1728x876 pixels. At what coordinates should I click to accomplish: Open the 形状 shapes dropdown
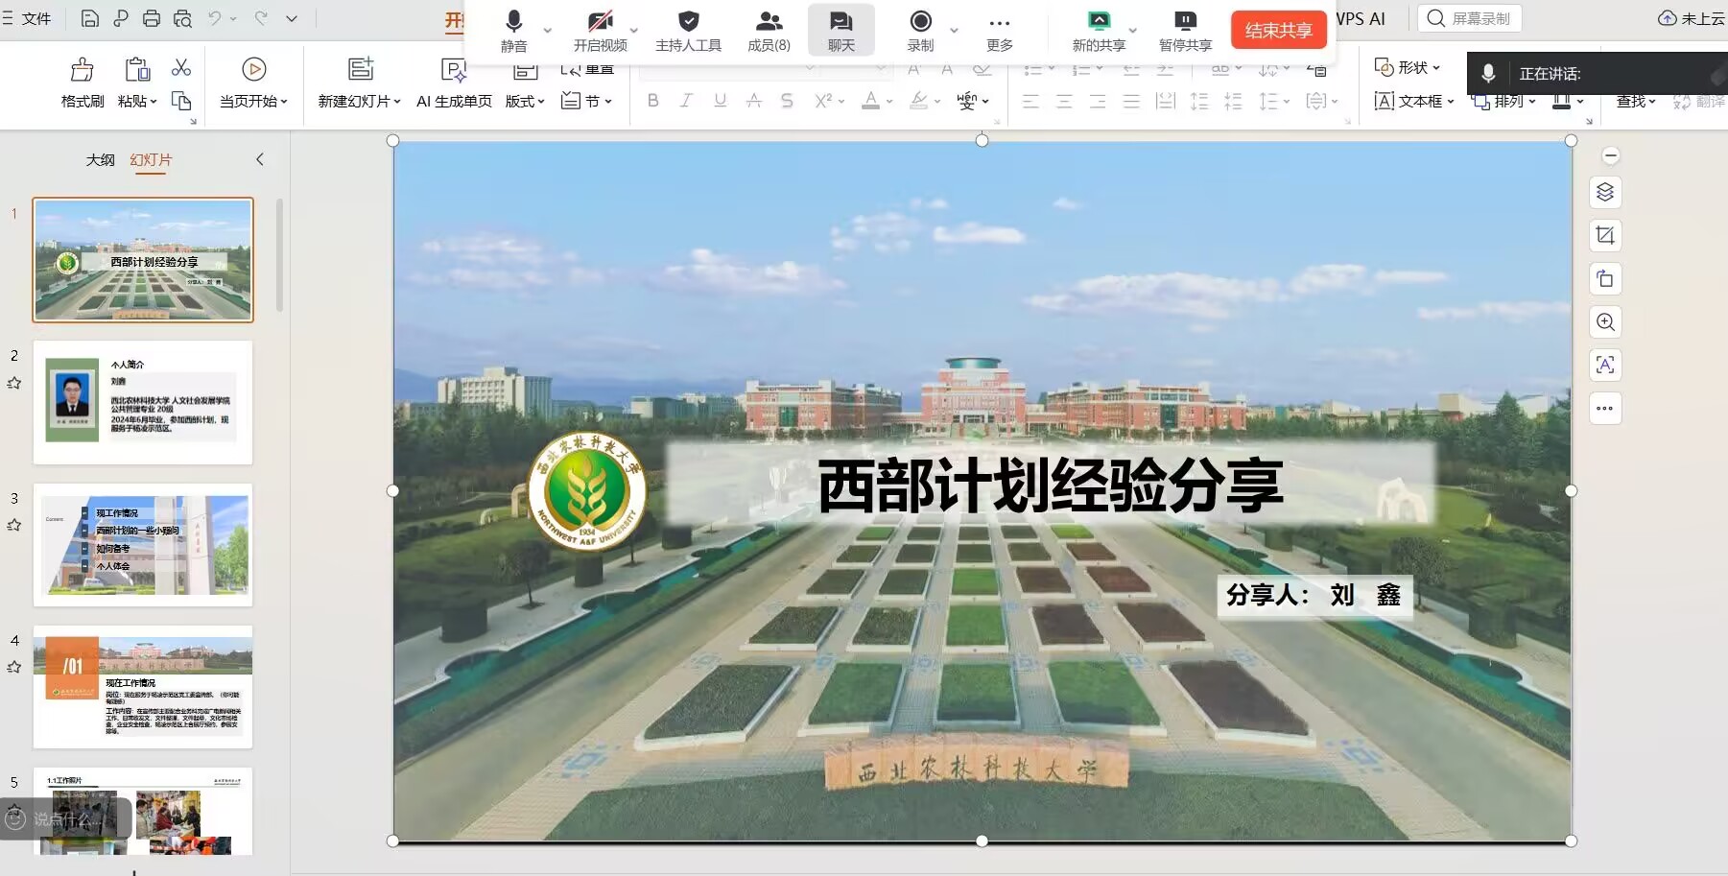pos(1408,67)
